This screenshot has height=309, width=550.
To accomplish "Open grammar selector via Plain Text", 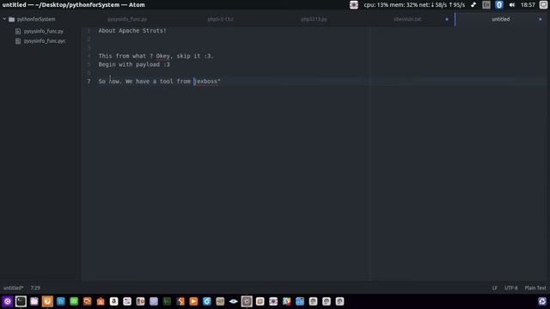I will 535,288.
